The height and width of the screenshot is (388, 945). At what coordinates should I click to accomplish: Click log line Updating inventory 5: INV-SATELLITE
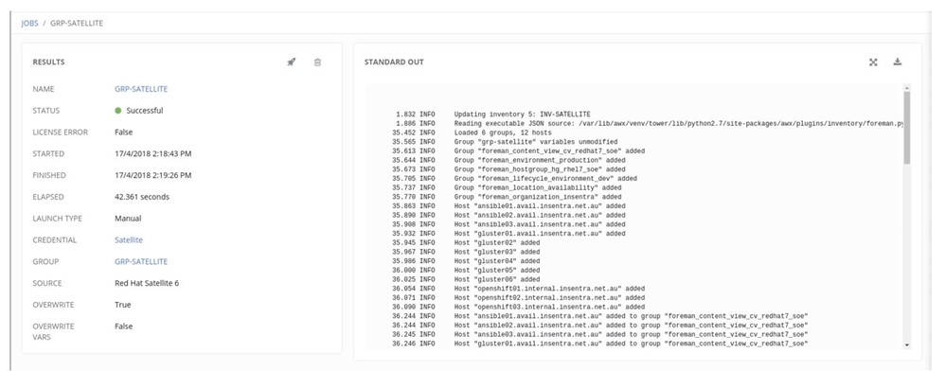tap(522, 114)
